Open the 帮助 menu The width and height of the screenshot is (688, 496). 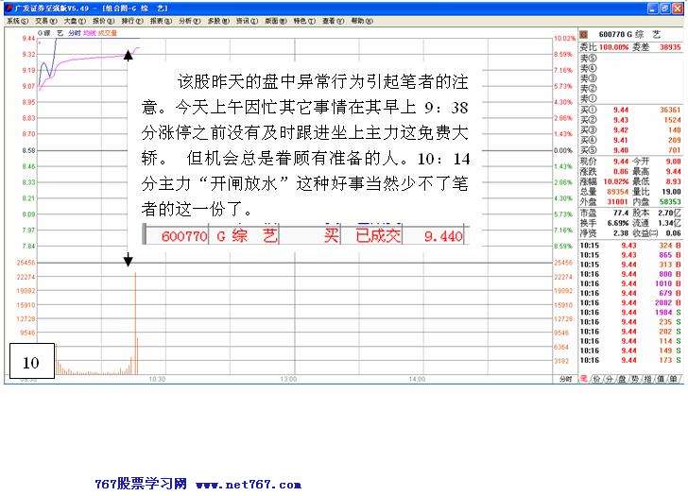coord(362,21)
